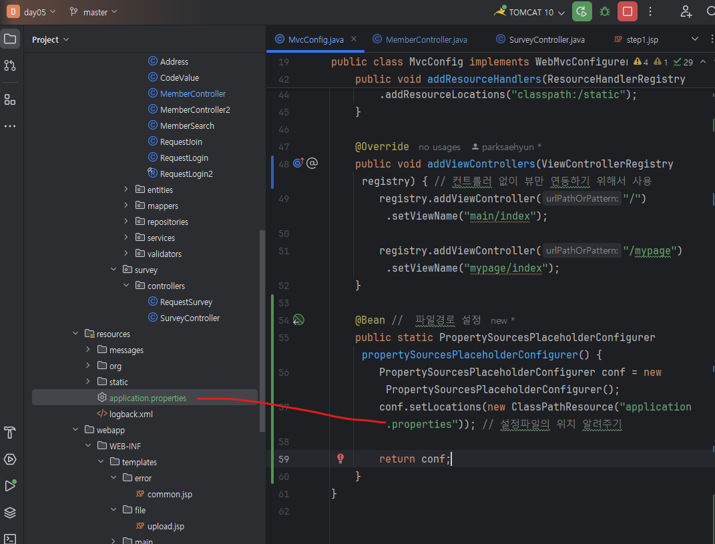Collapse the survey package
The width and height of the screenshot is (715, 544).
[113, 270]
